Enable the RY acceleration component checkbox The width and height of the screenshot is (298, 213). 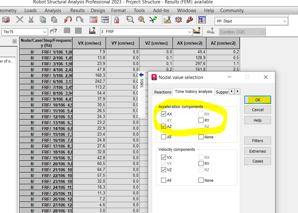click(x=201, y=120)
